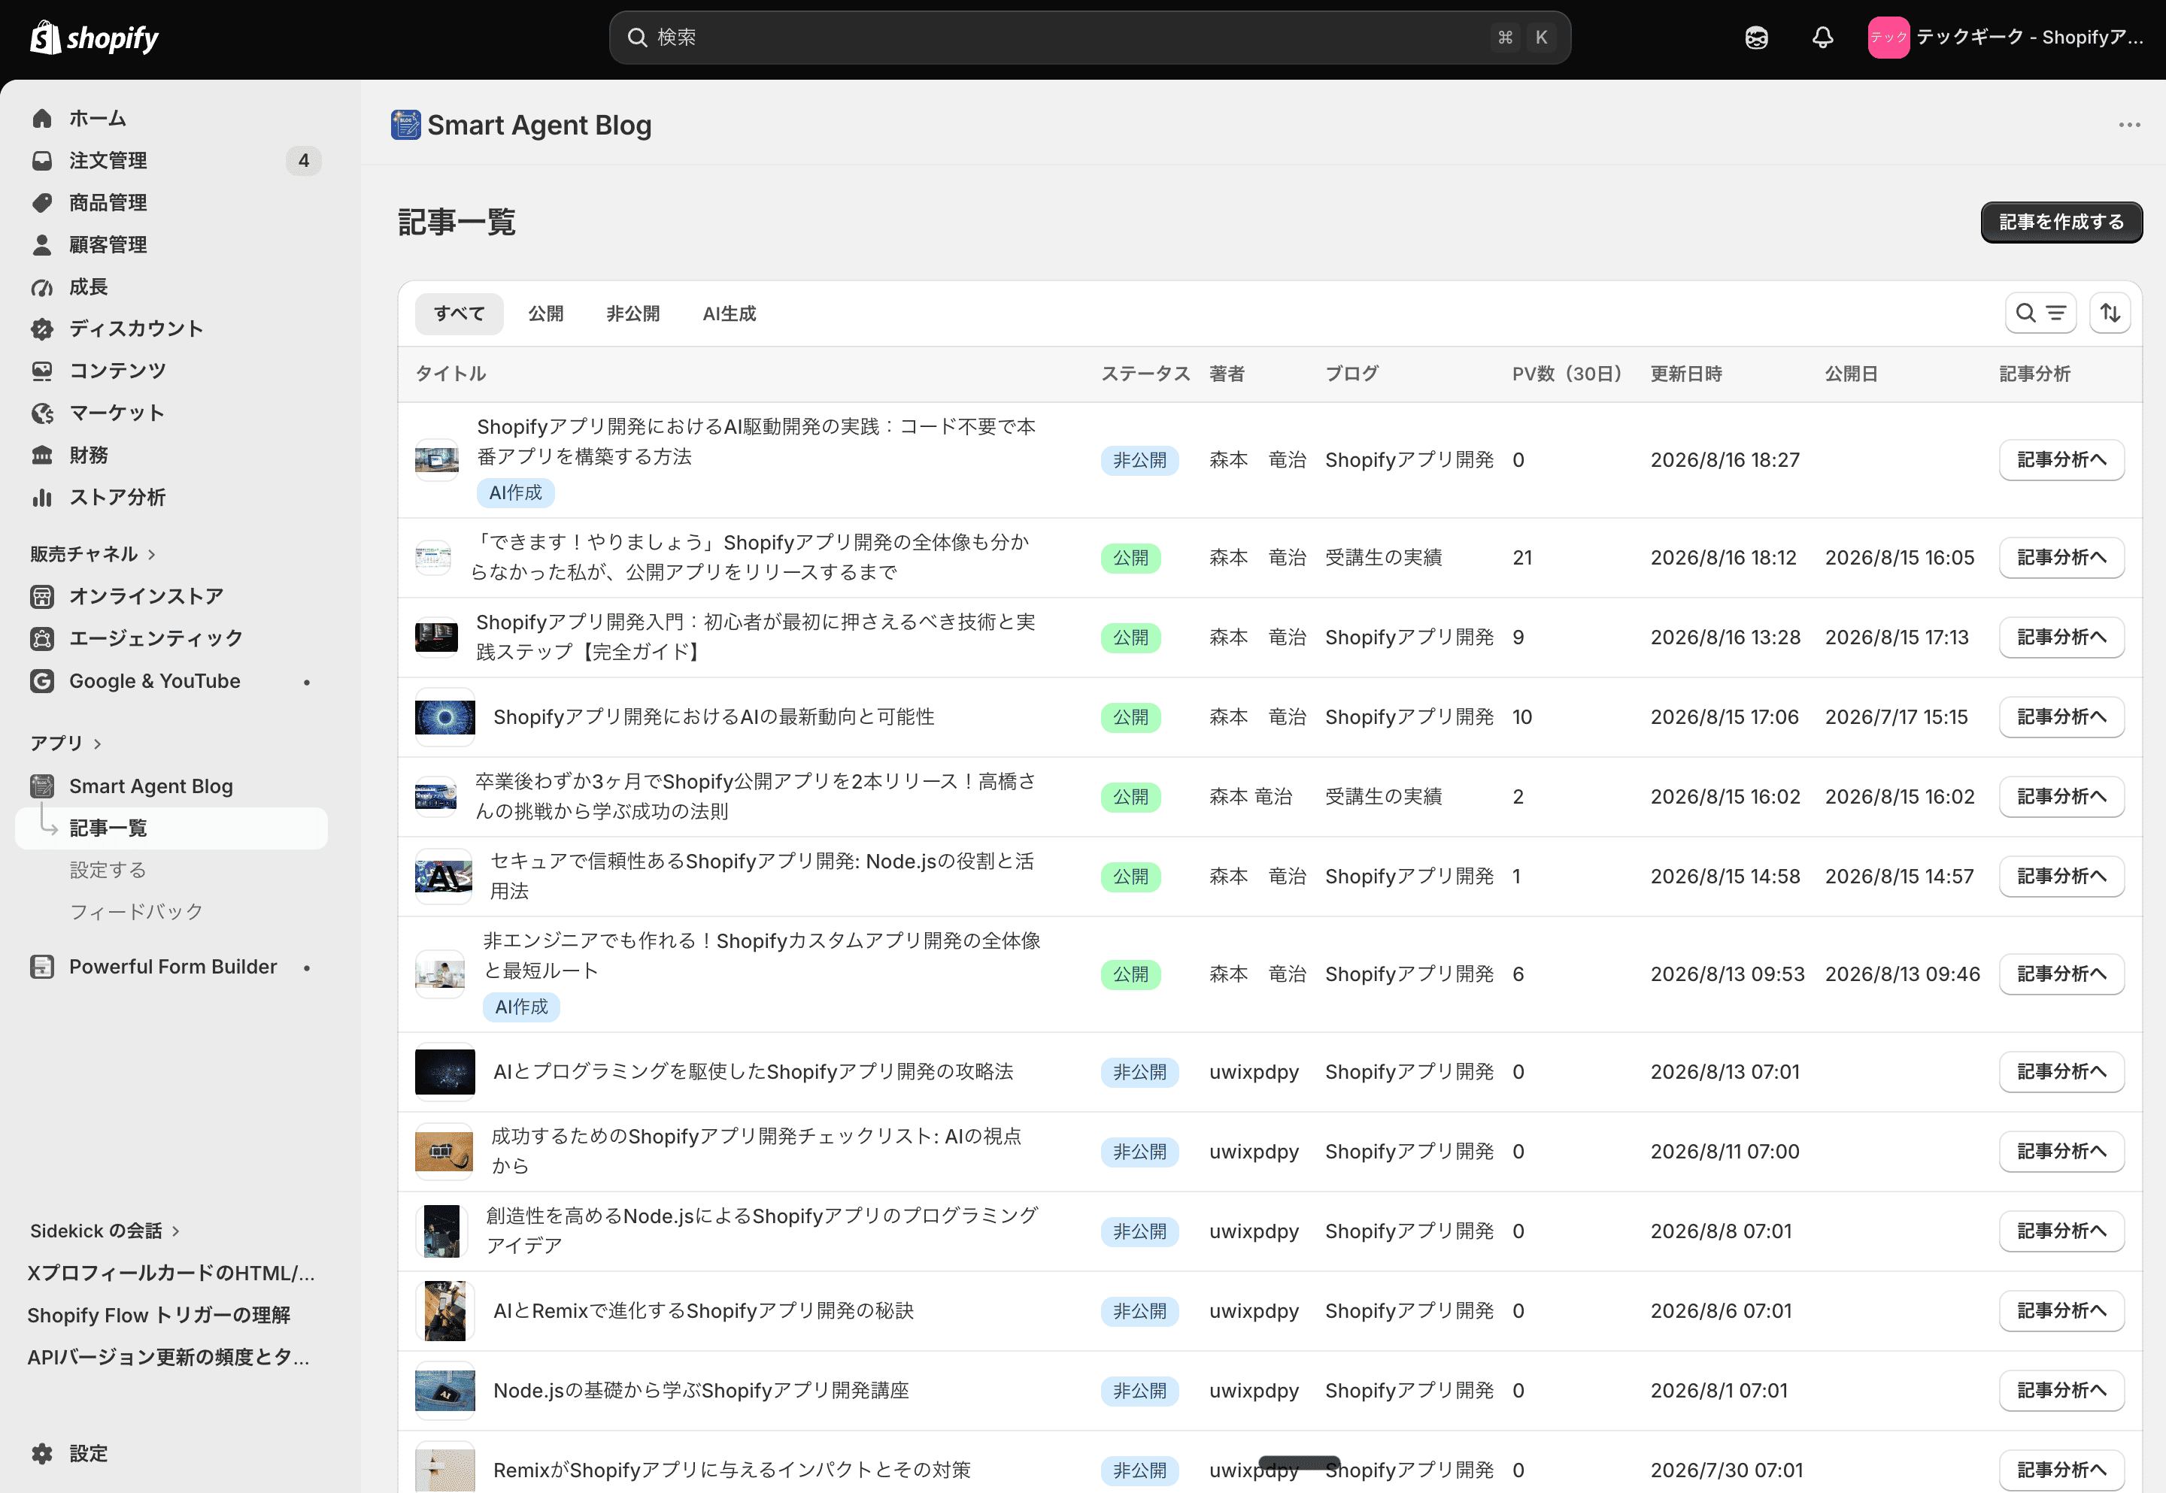Open the テックギーク store account menu
The image size is (2166, 1493).
2005,38
